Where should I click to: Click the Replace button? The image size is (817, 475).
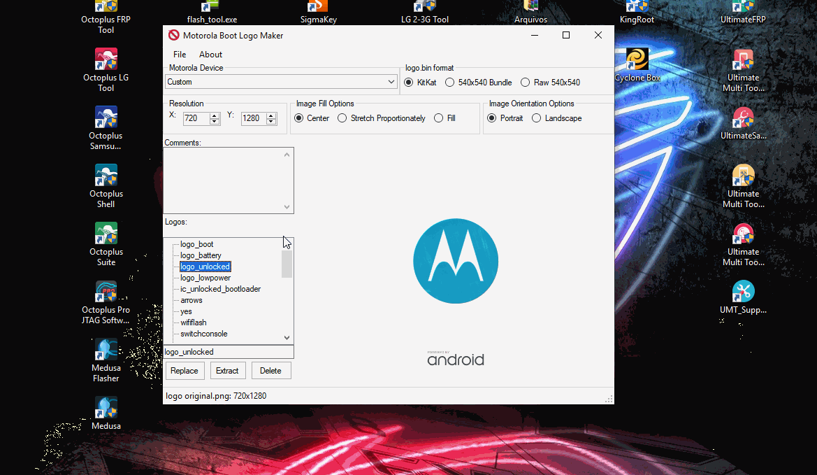[185, 371]
